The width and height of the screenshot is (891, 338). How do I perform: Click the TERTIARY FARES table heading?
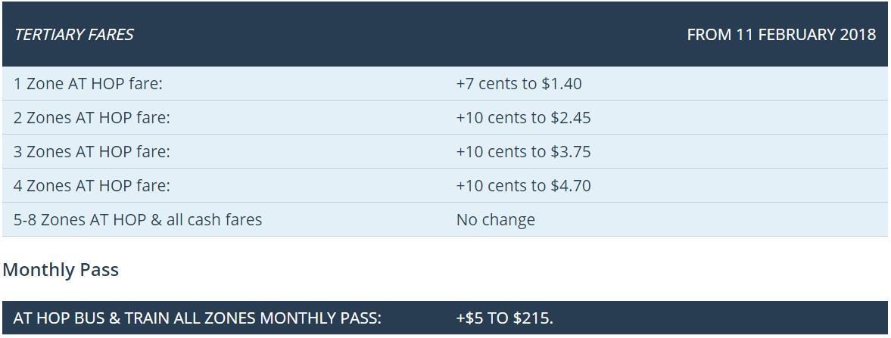(x=73, y=35)
